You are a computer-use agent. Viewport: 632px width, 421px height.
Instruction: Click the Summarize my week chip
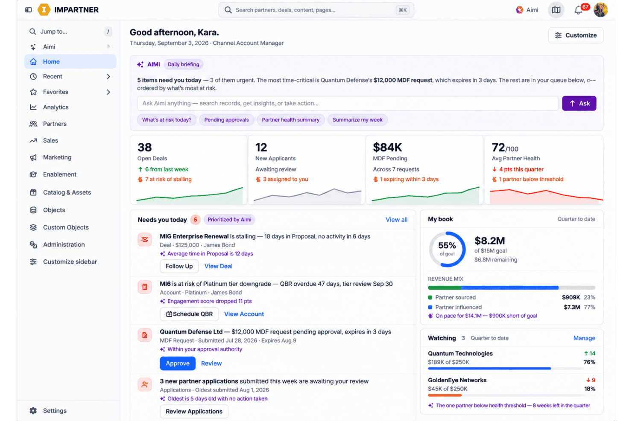[x=358, y=120]
